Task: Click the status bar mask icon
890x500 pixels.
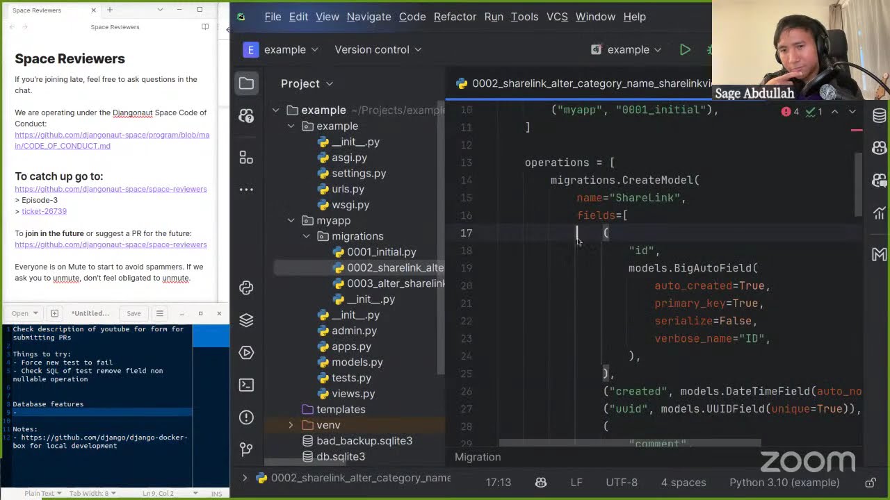Action: pos(541,483)
